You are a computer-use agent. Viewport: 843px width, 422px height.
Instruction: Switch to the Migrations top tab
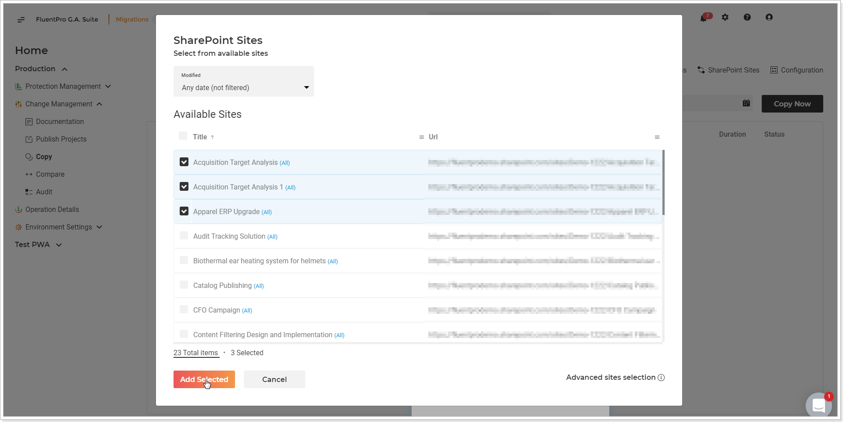pyautogui.click(x=132, y=19)
